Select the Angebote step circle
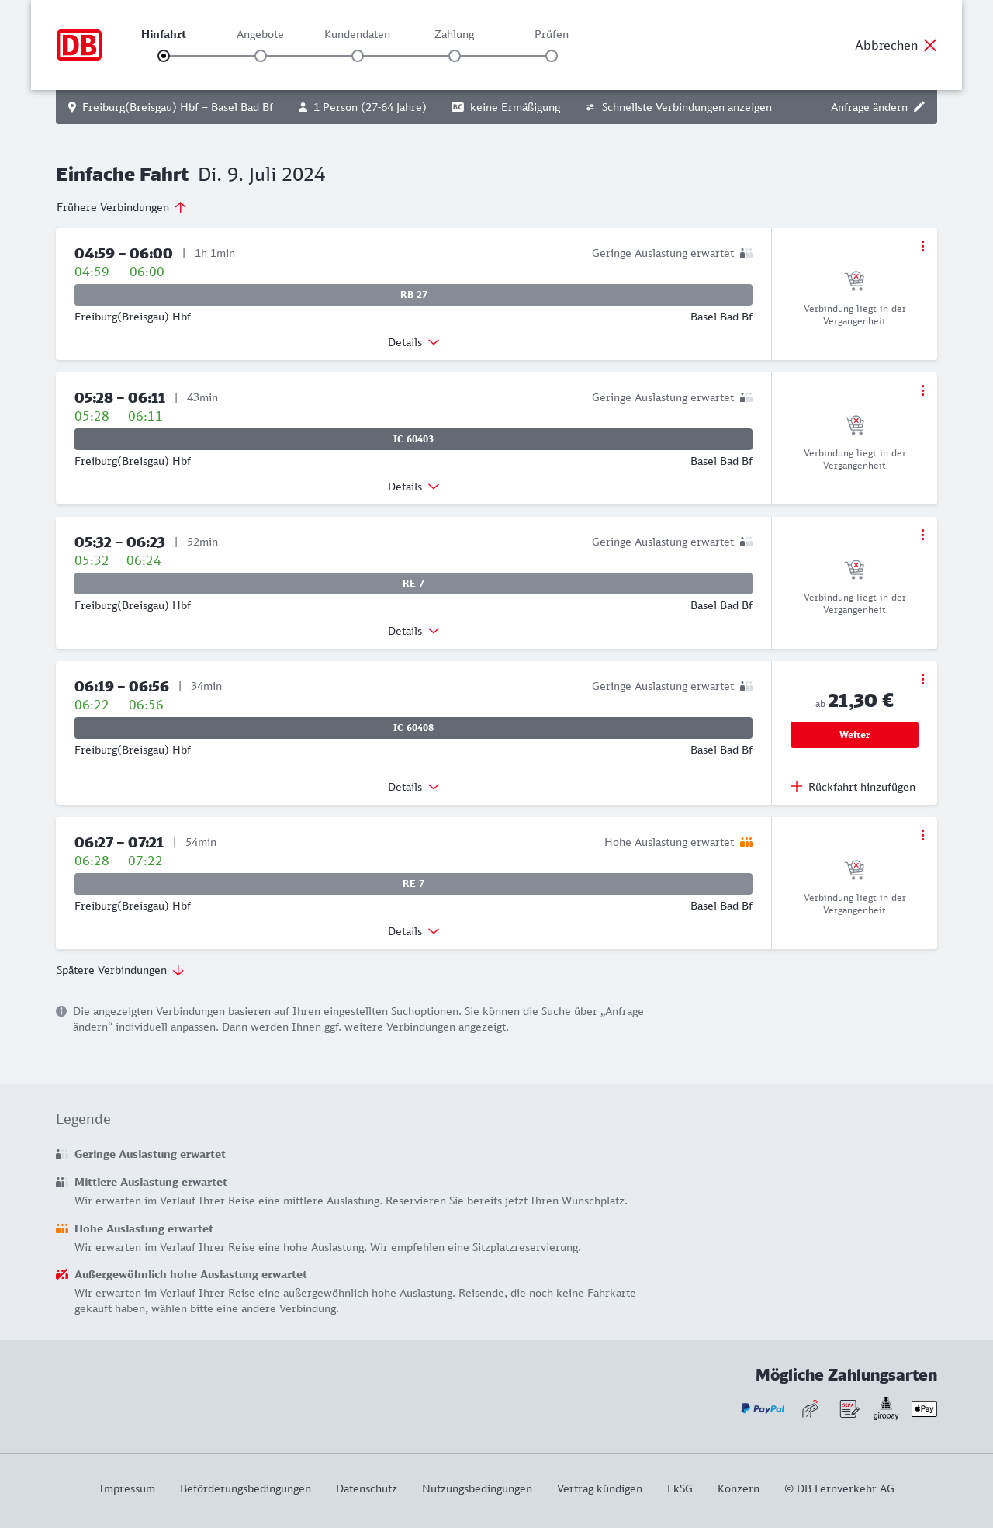 pos(261,56)
